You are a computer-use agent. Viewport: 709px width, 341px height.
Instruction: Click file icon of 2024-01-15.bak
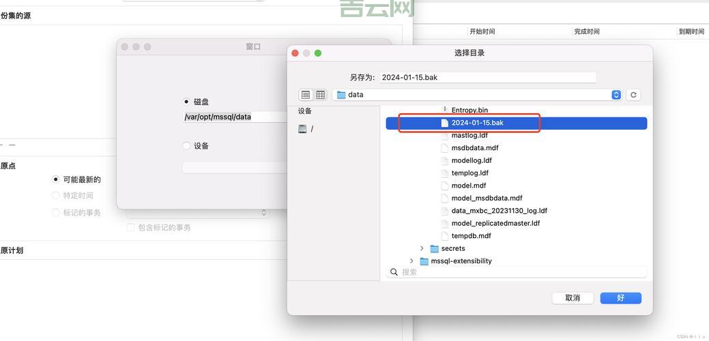[x=445, y=123]
